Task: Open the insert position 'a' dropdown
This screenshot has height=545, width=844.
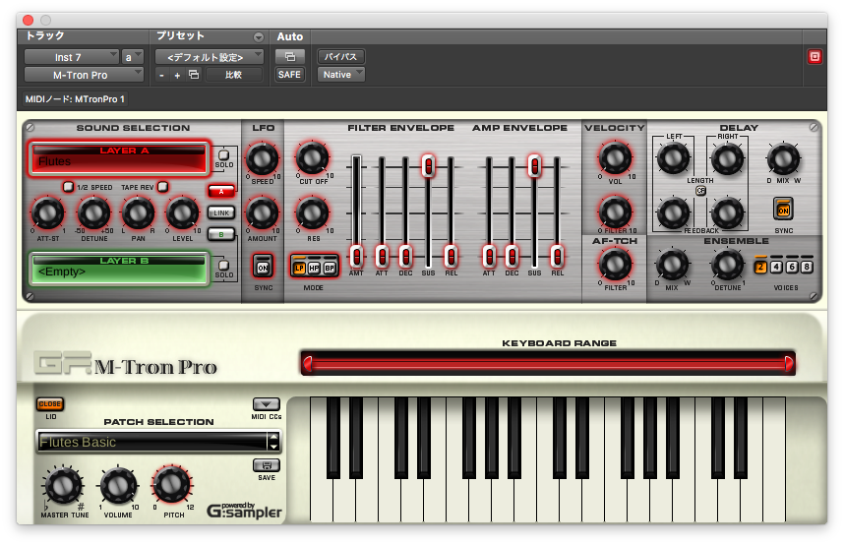Action: [133, 57]
